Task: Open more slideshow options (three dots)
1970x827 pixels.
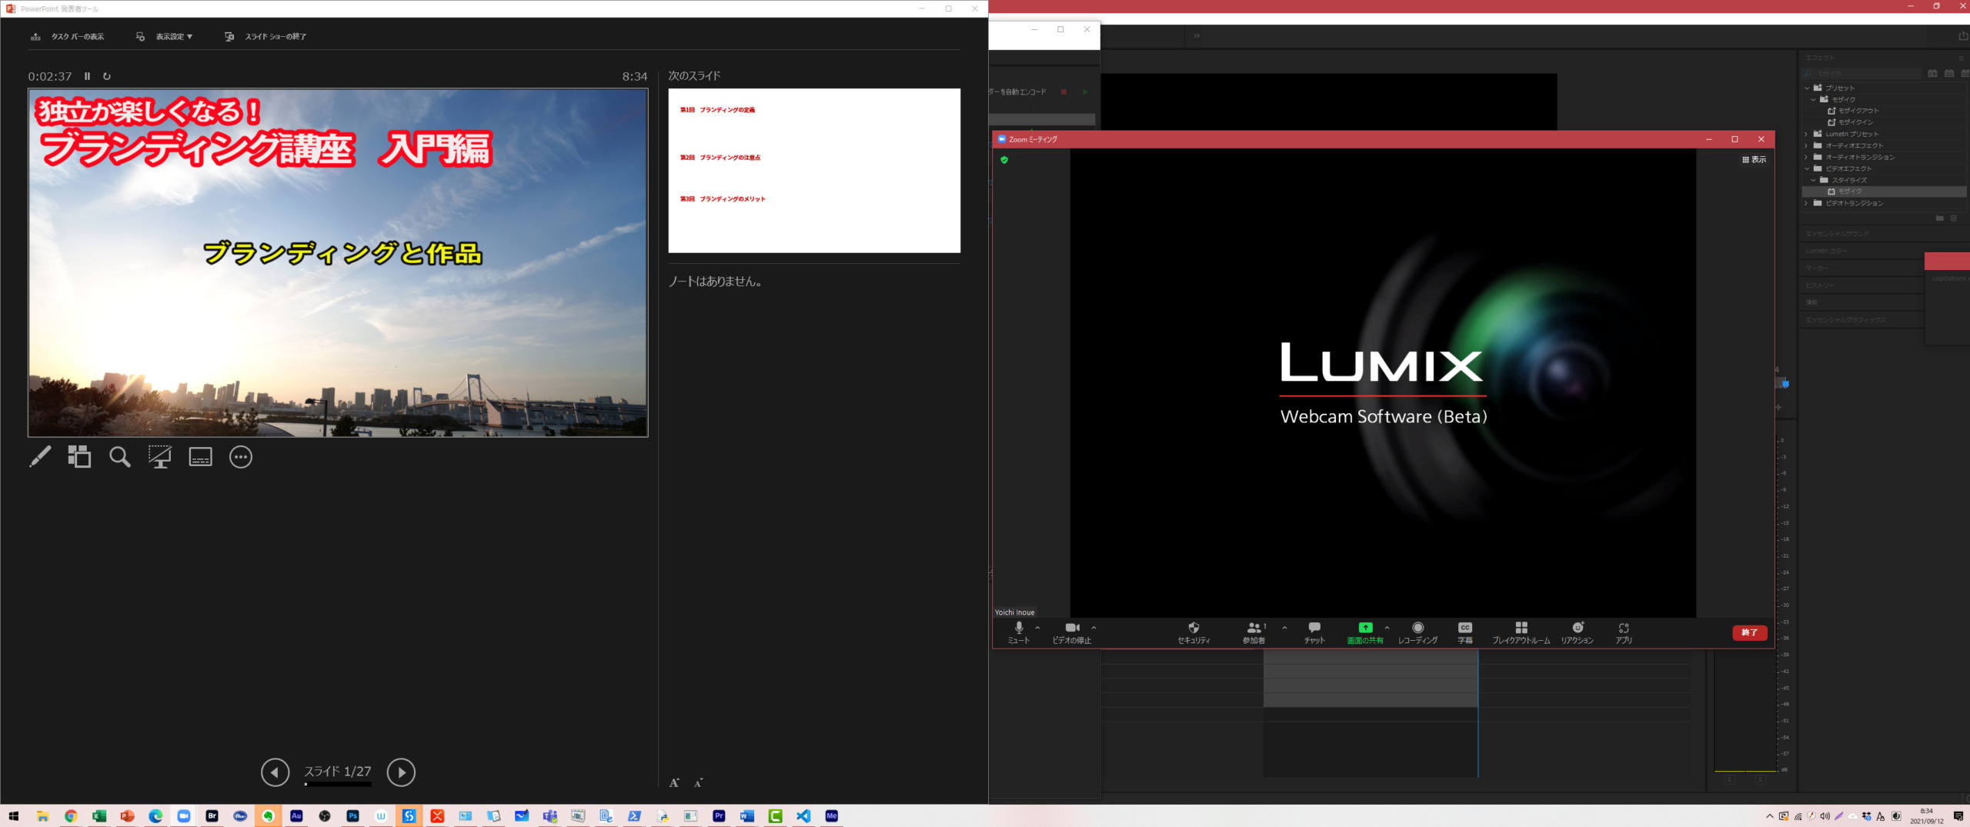Action: click(241, 456)
